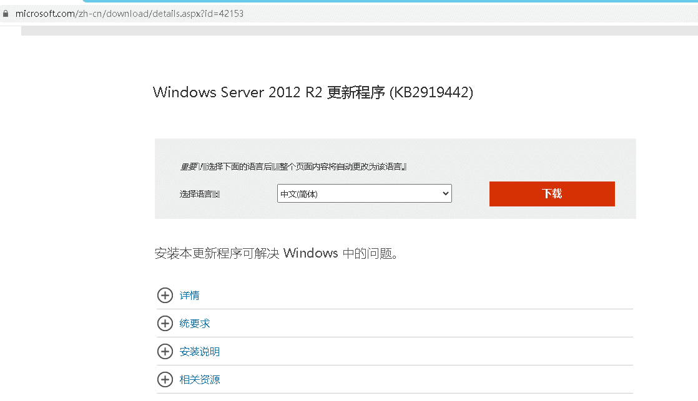Click the 安装本更新程序 description sentence

pos(276,254)
